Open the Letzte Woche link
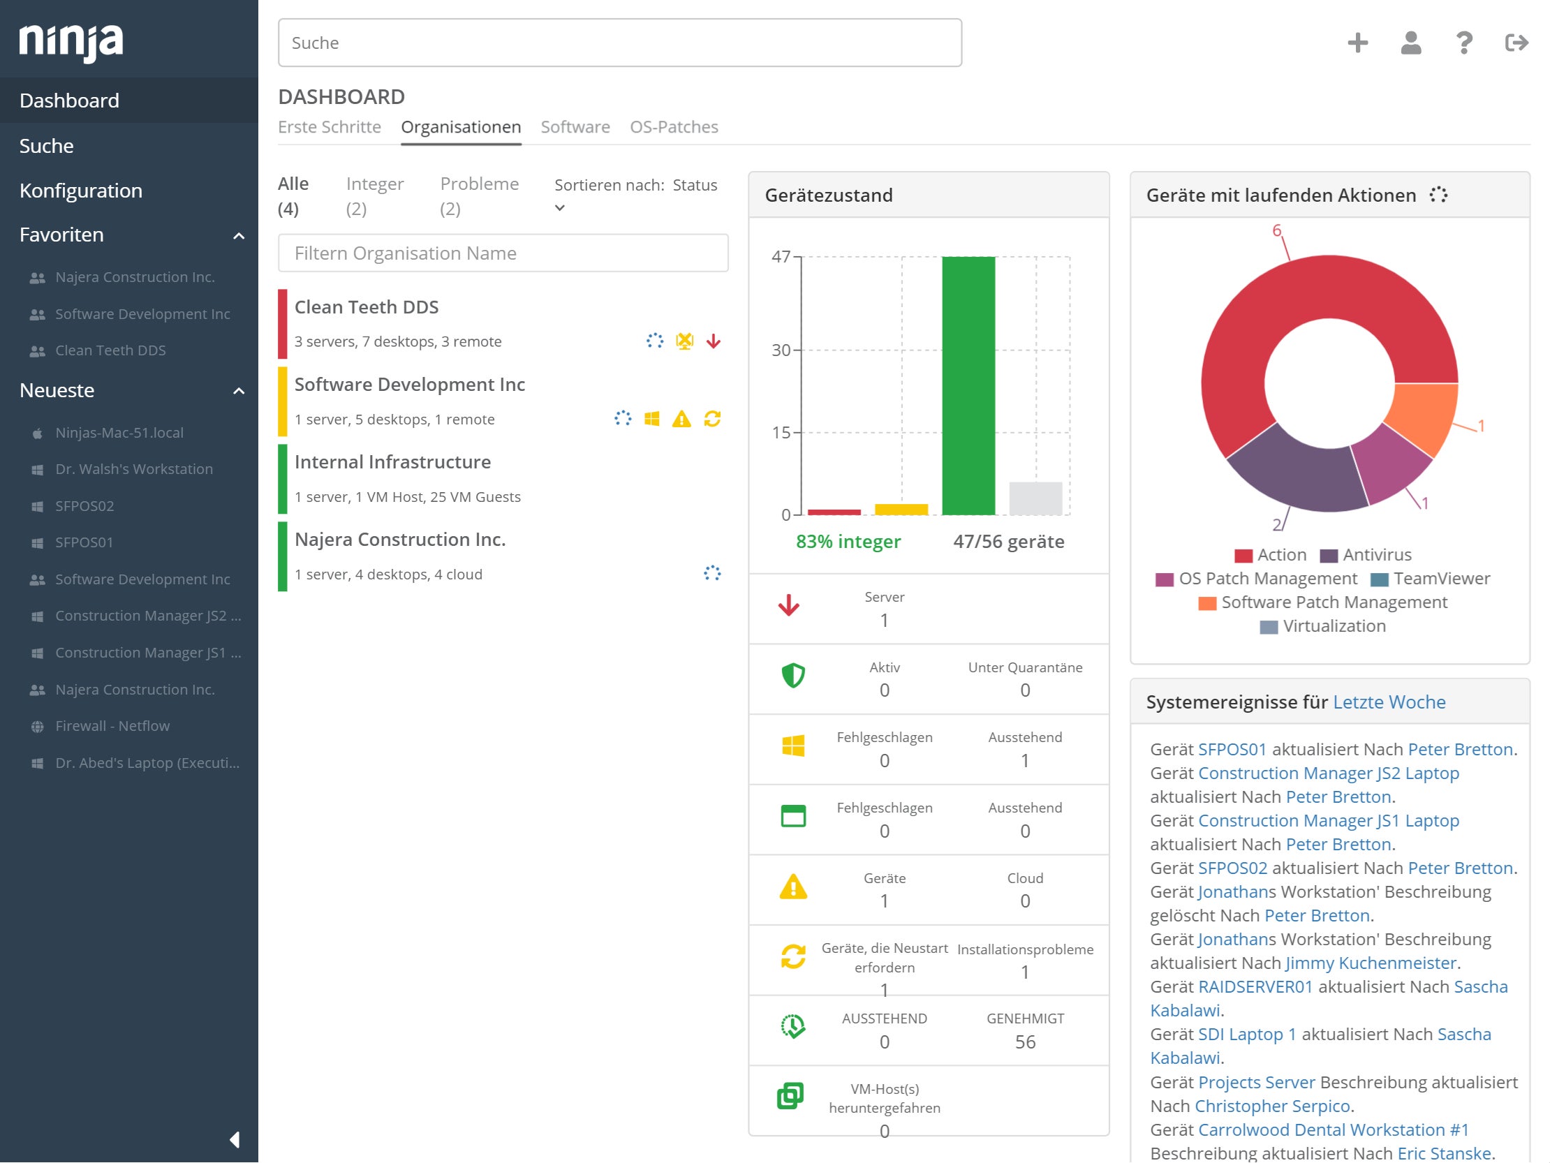The width and height of the screenshot is (1550, 1163). point(1389,702)
